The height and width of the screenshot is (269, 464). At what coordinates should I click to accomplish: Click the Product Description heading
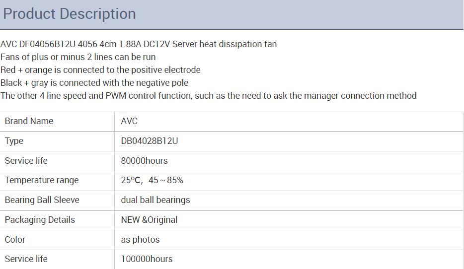pos(70,14)
